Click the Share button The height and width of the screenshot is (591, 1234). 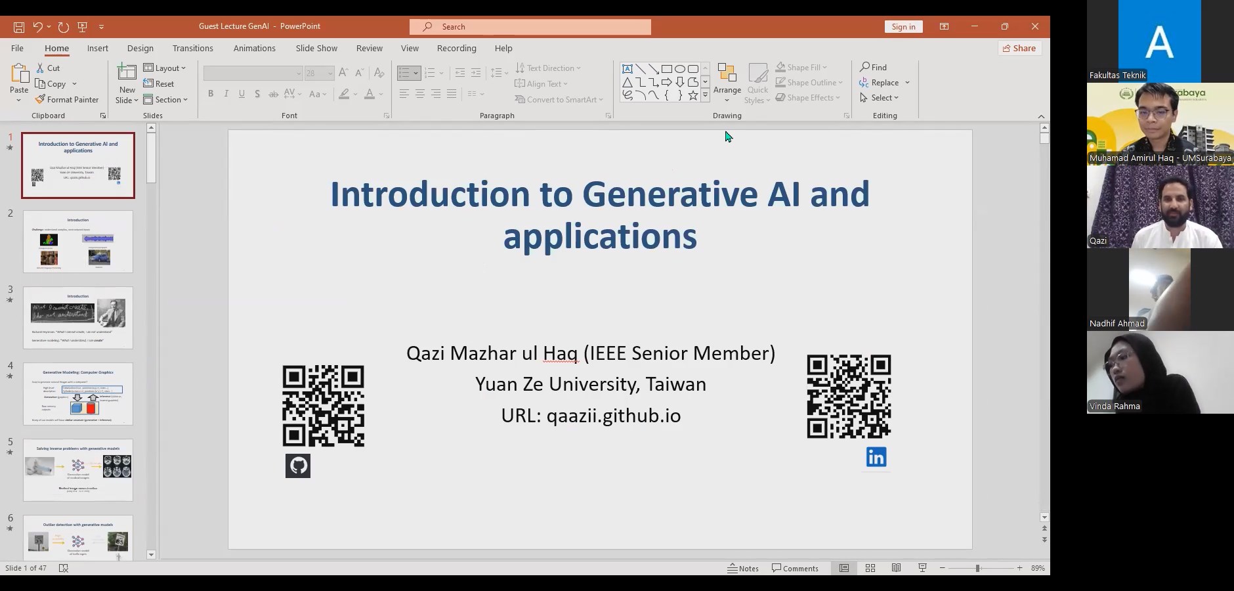(x=1019, y=48)
